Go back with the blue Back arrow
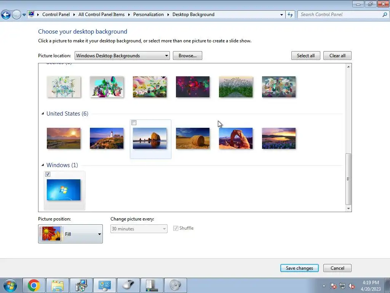390x293 pixels. pyautogui.click(x=6, y=15)
